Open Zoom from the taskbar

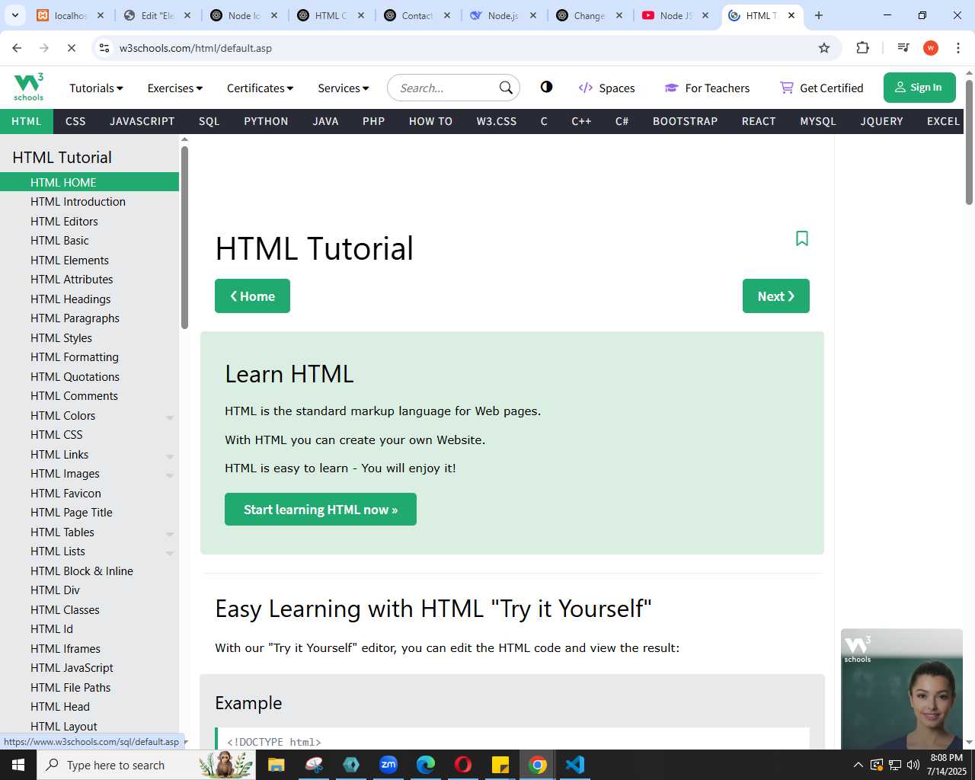tap(388, 765)
